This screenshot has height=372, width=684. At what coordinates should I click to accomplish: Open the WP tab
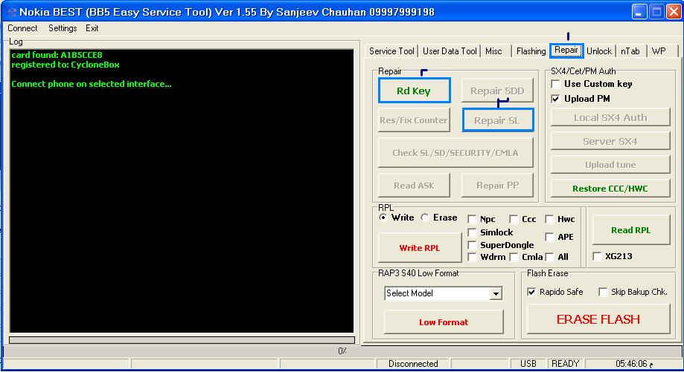click(659, 51)
